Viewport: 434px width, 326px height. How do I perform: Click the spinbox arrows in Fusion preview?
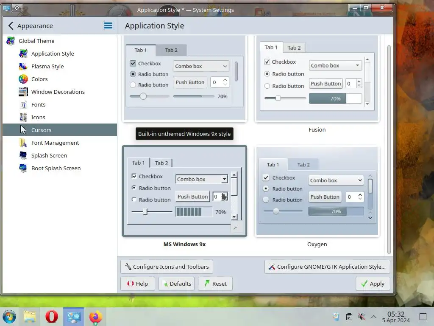(x=359, y=84)
